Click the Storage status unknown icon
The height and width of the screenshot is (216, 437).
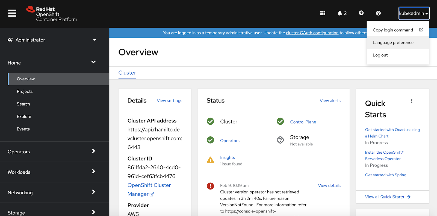(x=280, y=140)
